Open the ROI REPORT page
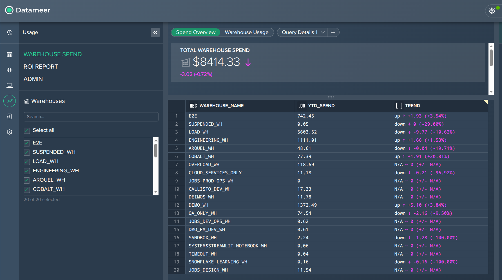The height and width of the screenshot is (280, 502). tap(41, 67)
